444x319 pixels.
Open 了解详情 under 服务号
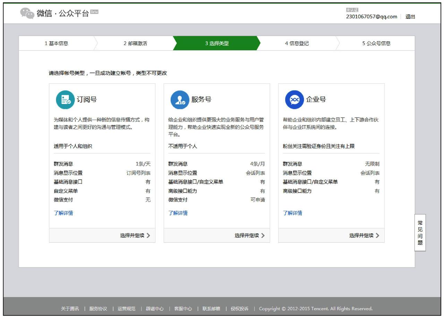pos(178,213)
